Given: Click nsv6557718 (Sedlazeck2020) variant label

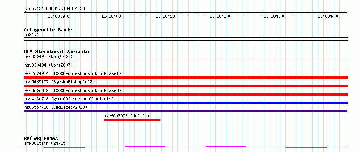Looking at the screenshot, I should pyautogui.click(x=56, y=107).
